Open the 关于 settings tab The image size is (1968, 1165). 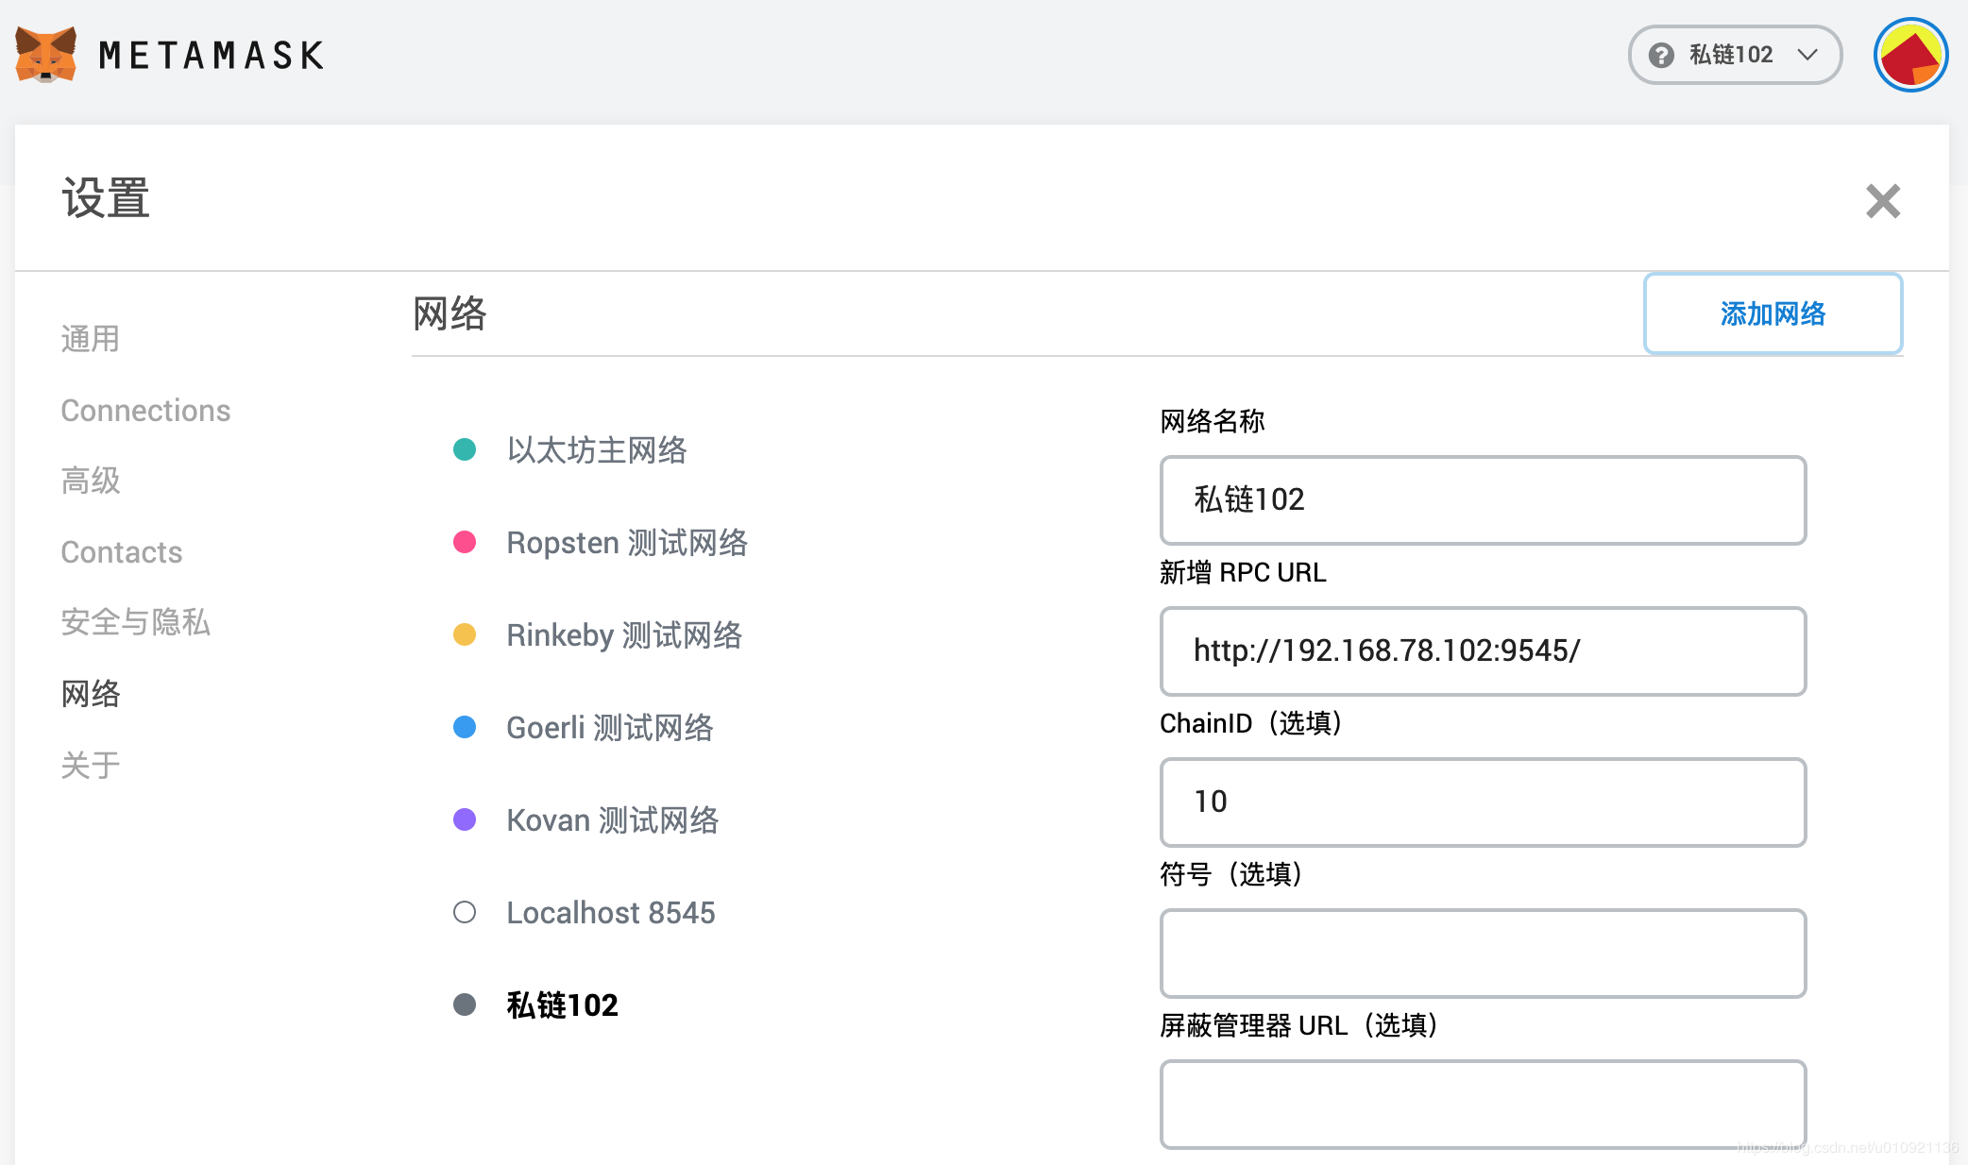[x=91, y=765]
